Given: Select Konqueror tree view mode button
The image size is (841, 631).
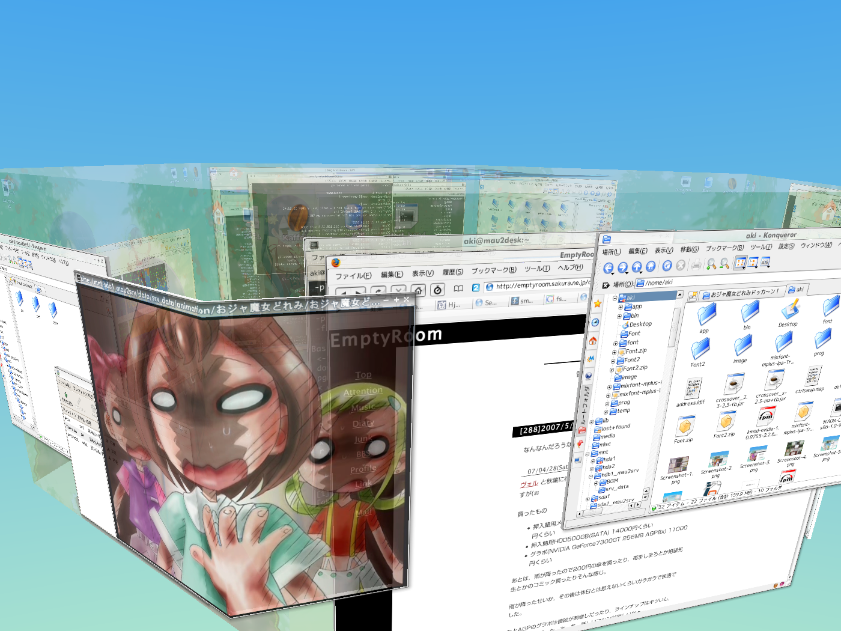Looking at the screenshot, I should tap(753, 262).
